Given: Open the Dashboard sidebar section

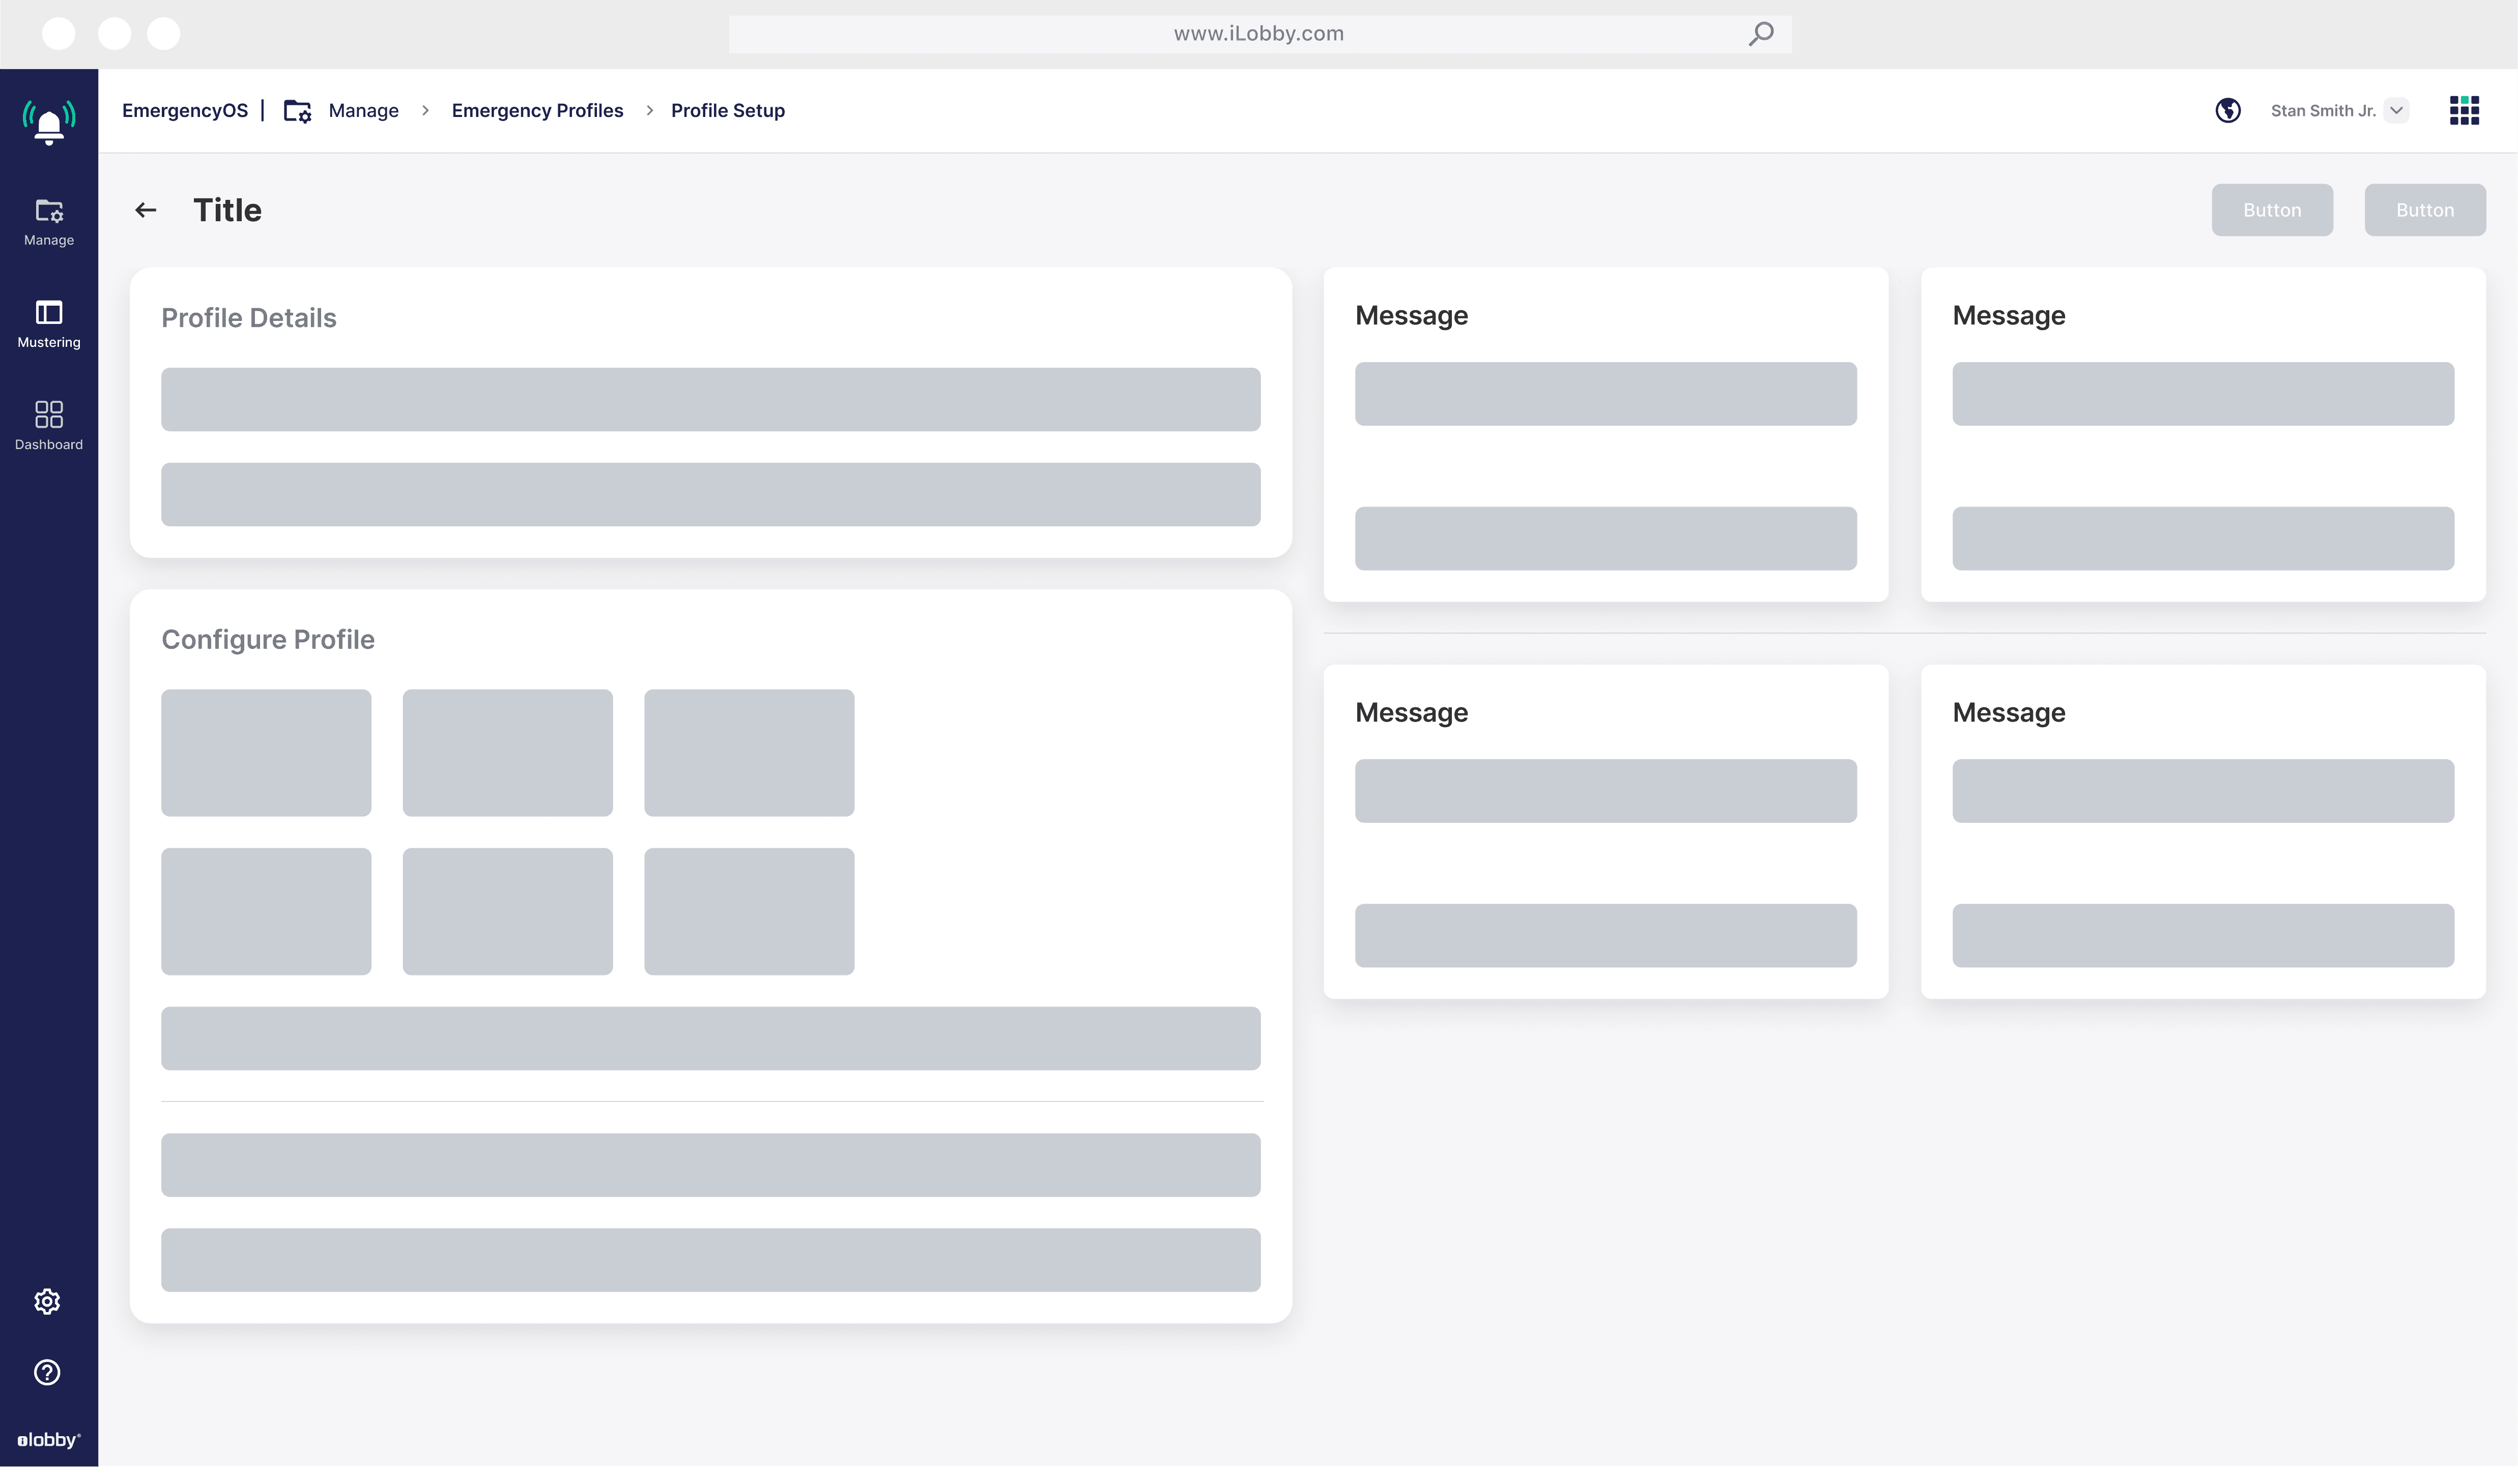Looking at the screenshot, I should 48,426.
